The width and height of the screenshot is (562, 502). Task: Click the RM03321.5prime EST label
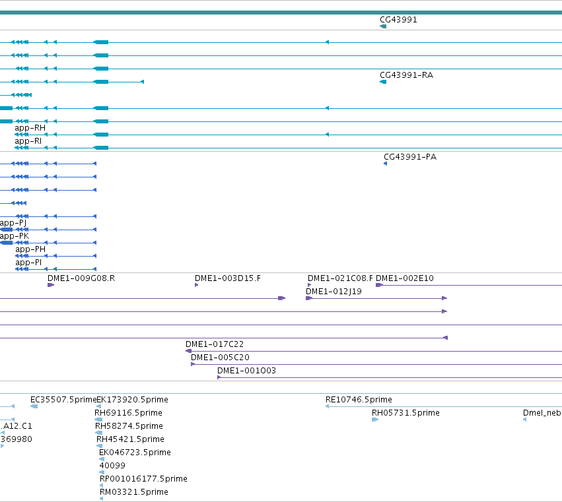[134, 492]
